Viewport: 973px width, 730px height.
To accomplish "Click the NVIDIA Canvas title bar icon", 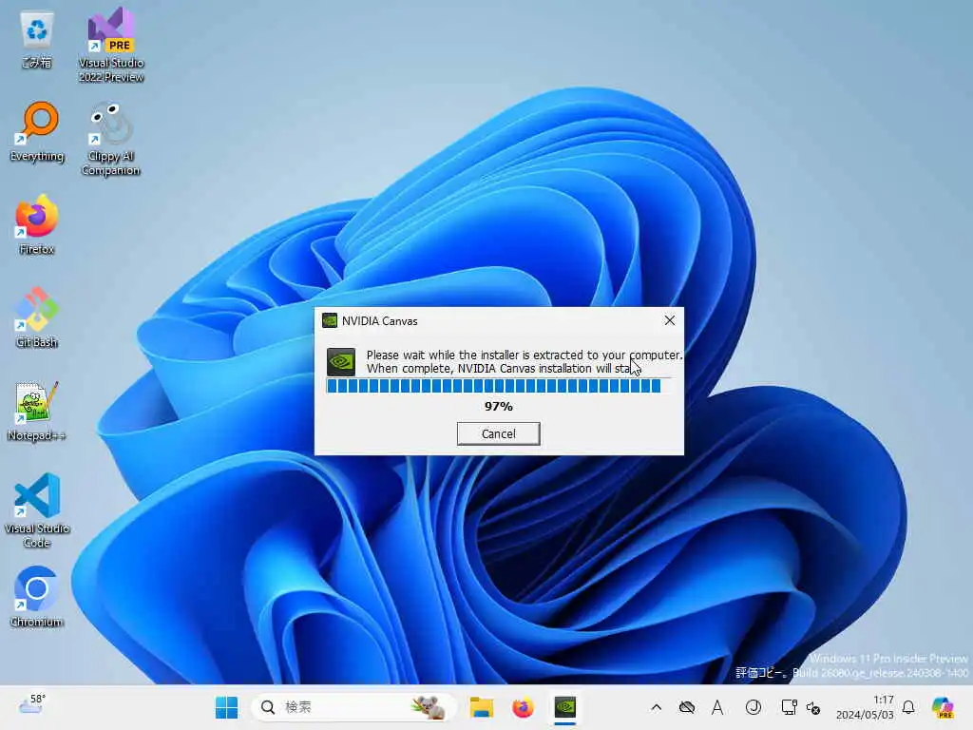I will point(330,321).
